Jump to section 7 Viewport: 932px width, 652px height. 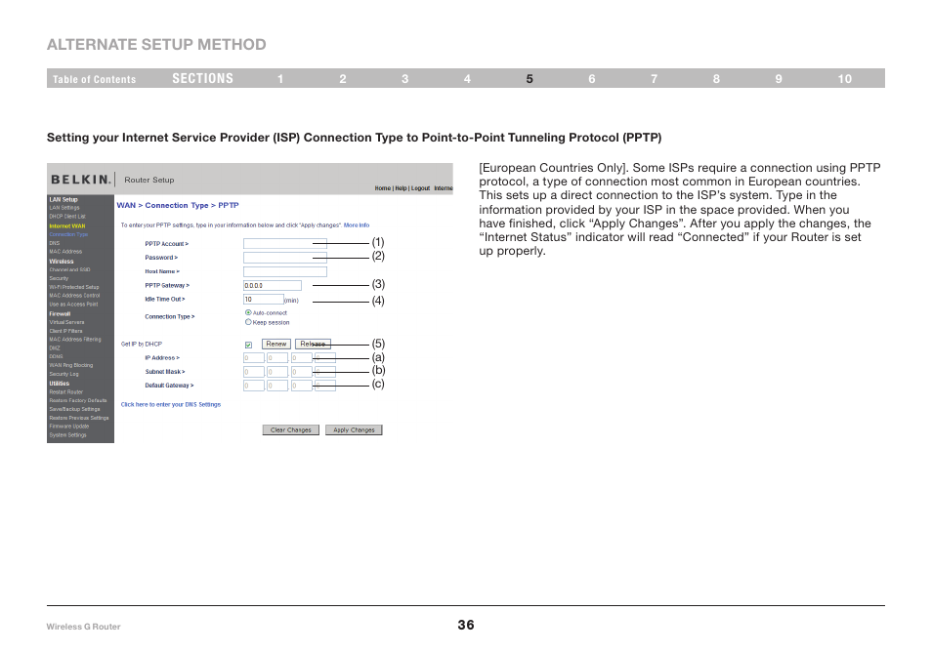(x=654, y=79)
